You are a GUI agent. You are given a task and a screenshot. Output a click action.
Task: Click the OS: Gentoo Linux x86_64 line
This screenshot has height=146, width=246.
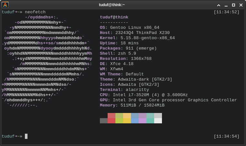pos(130,28)
